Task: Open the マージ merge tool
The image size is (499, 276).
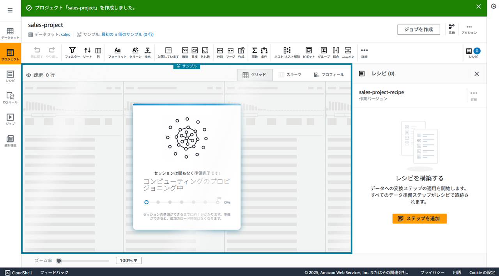Action: coord(230,53)
